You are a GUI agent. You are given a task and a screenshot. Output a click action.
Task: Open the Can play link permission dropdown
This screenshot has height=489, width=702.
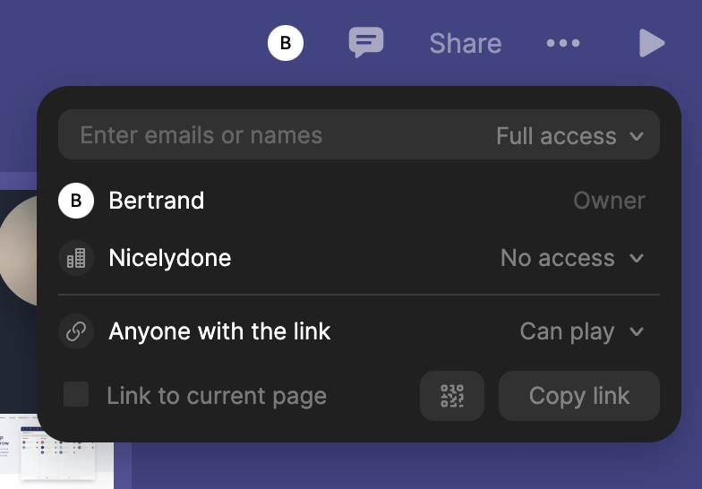pyautogui.click(x=582, y=331)
